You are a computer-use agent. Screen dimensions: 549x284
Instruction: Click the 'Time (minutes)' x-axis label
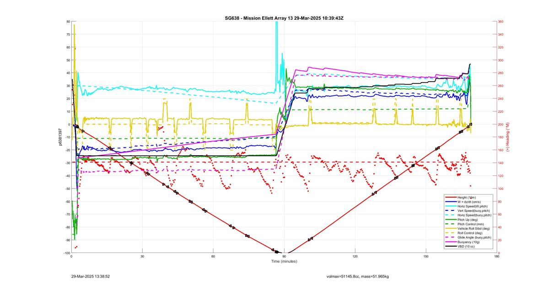coord(284,261)
